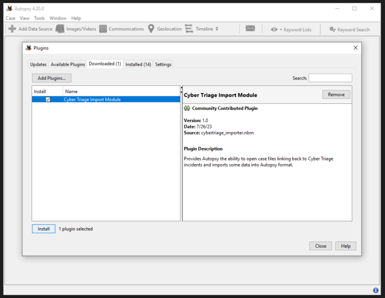The width and height of the screenshot is (385, 298).
Task: Click the blue info icon in status bar
Action: (x=375, y=290)
